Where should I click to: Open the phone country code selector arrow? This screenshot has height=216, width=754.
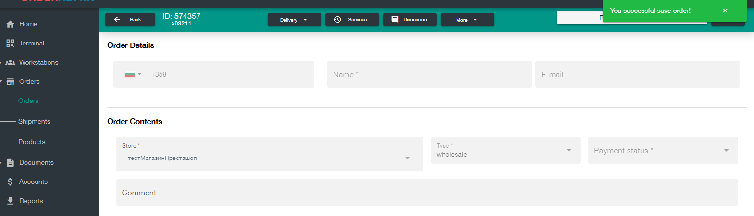coord(139,75)
